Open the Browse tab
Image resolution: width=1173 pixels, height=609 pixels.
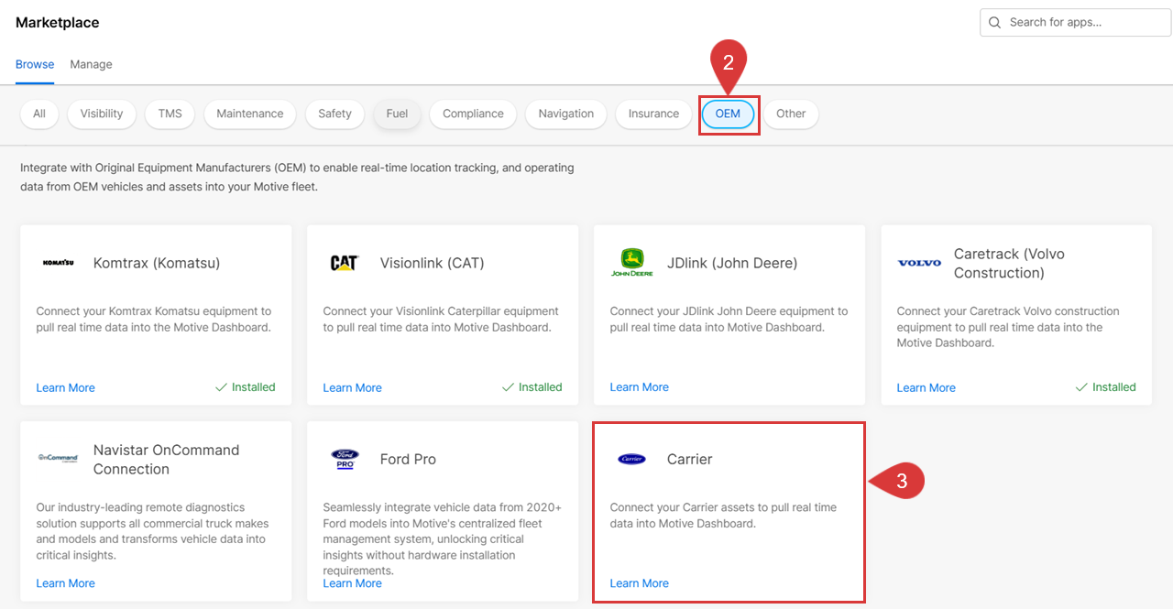click(35, 64)
